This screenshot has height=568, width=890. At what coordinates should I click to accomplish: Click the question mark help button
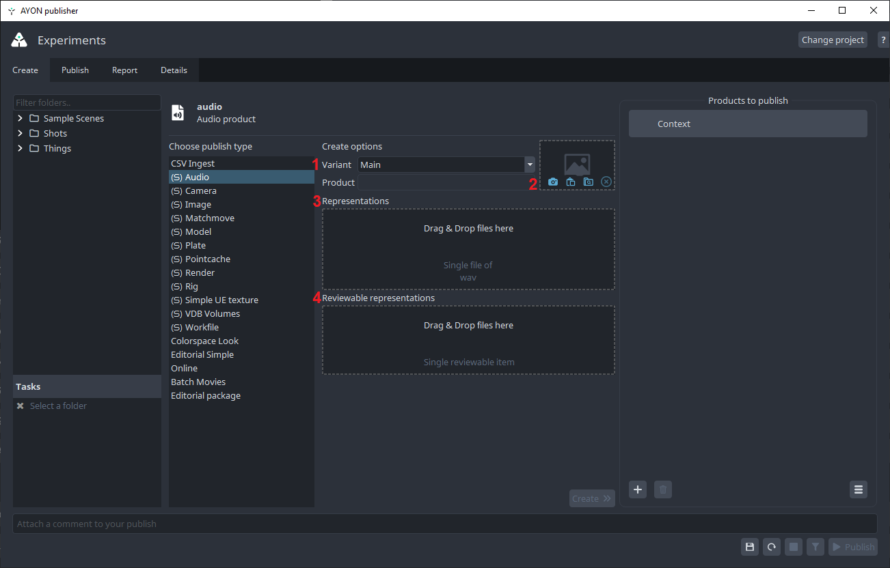[x=882, y=40]
